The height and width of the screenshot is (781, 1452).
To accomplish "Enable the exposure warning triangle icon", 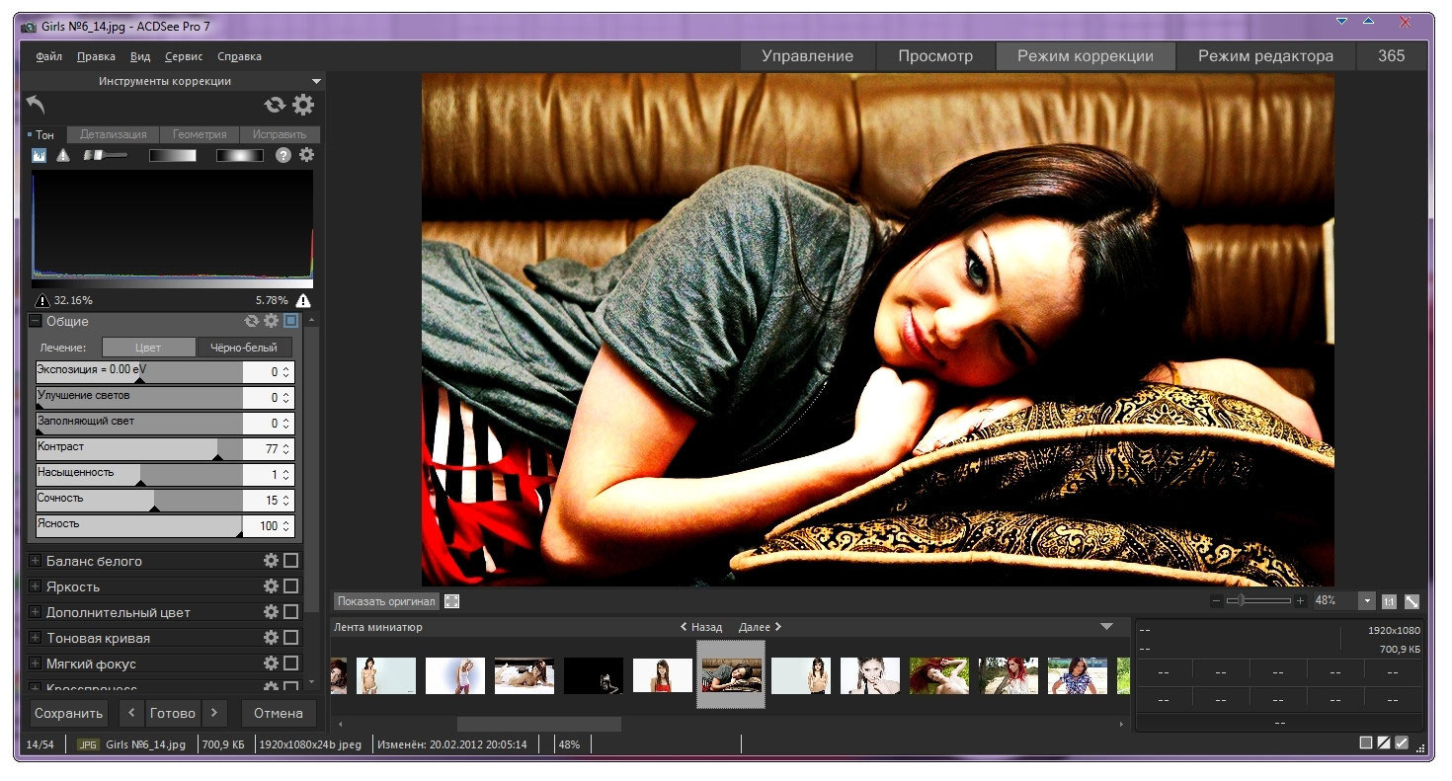I will click(x=63, y=155).
